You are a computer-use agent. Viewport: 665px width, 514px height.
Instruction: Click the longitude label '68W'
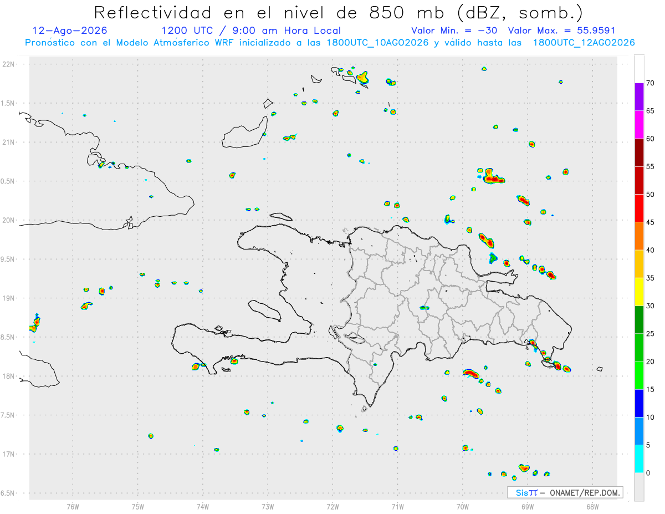[592, 507]
